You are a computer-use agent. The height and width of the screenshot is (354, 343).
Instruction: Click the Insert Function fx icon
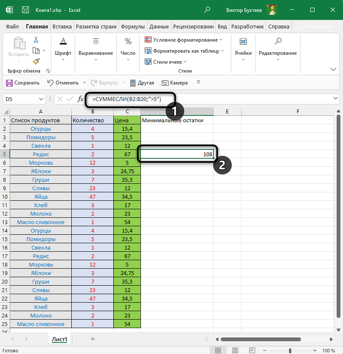click(x=80, y=99)
